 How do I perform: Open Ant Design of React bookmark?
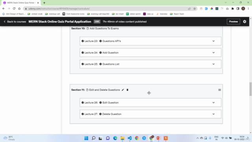(14, 14)
